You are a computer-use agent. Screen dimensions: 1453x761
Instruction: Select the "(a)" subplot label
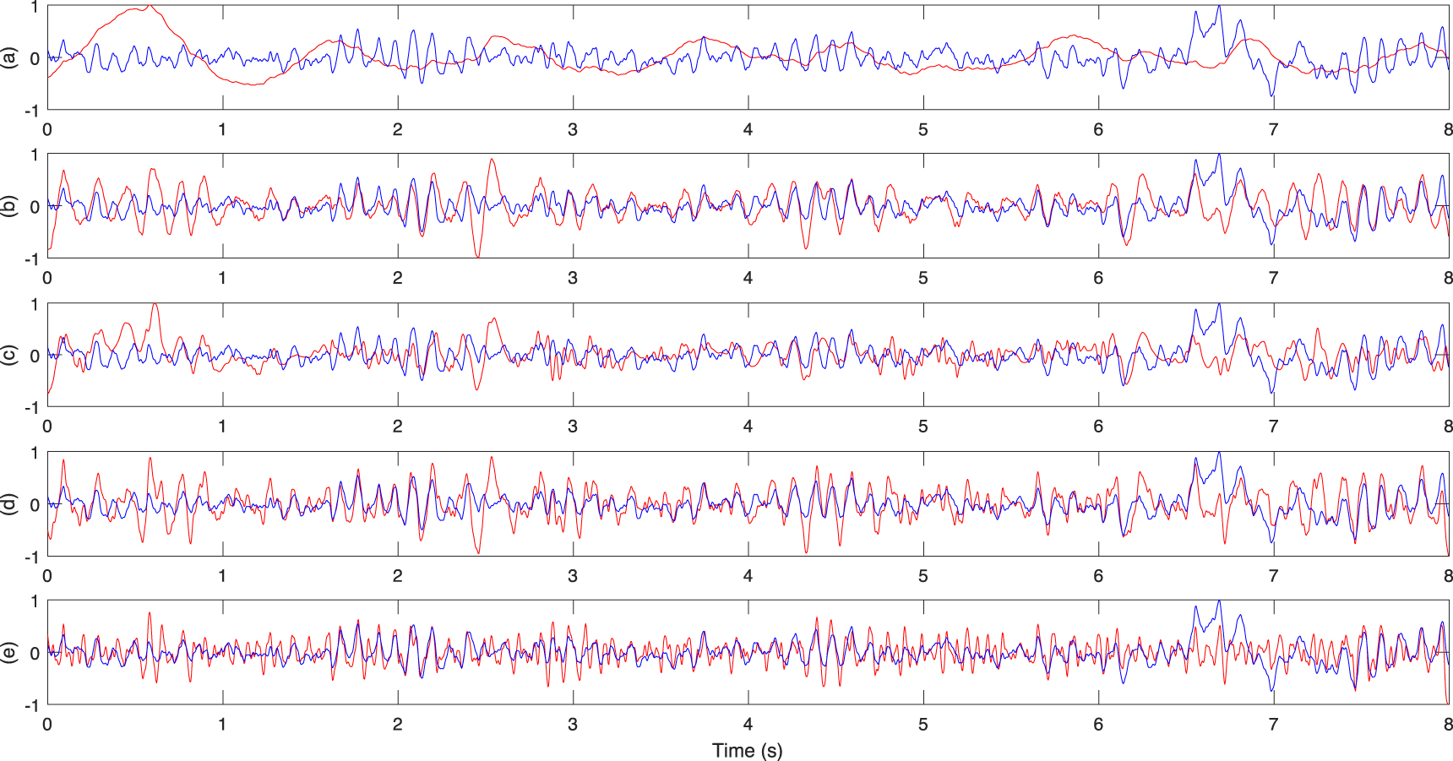[9, 57]
